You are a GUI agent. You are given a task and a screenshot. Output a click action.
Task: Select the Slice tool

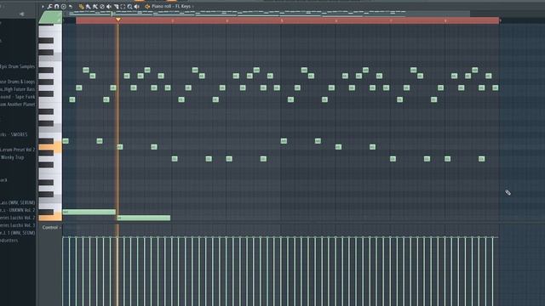click(x=116, y=6)
